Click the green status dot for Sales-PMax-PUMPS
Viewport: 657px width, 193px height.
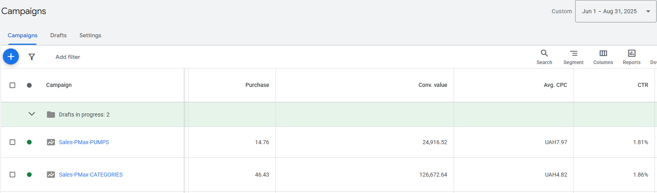[29, 142]
